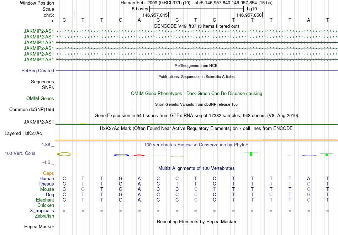The image size is (338, 235).
Task: Click the hg19 label beside the scale bar
Action: (x=252, y=9)
